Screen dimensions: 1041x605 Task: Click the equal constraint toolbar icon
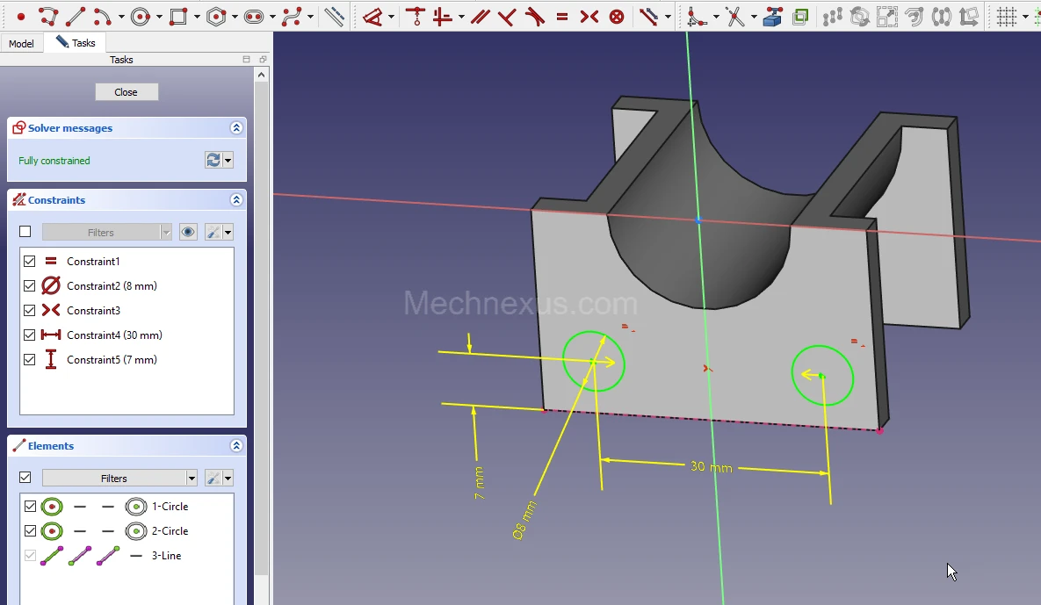pyautogui.click(x=562, y=17)
